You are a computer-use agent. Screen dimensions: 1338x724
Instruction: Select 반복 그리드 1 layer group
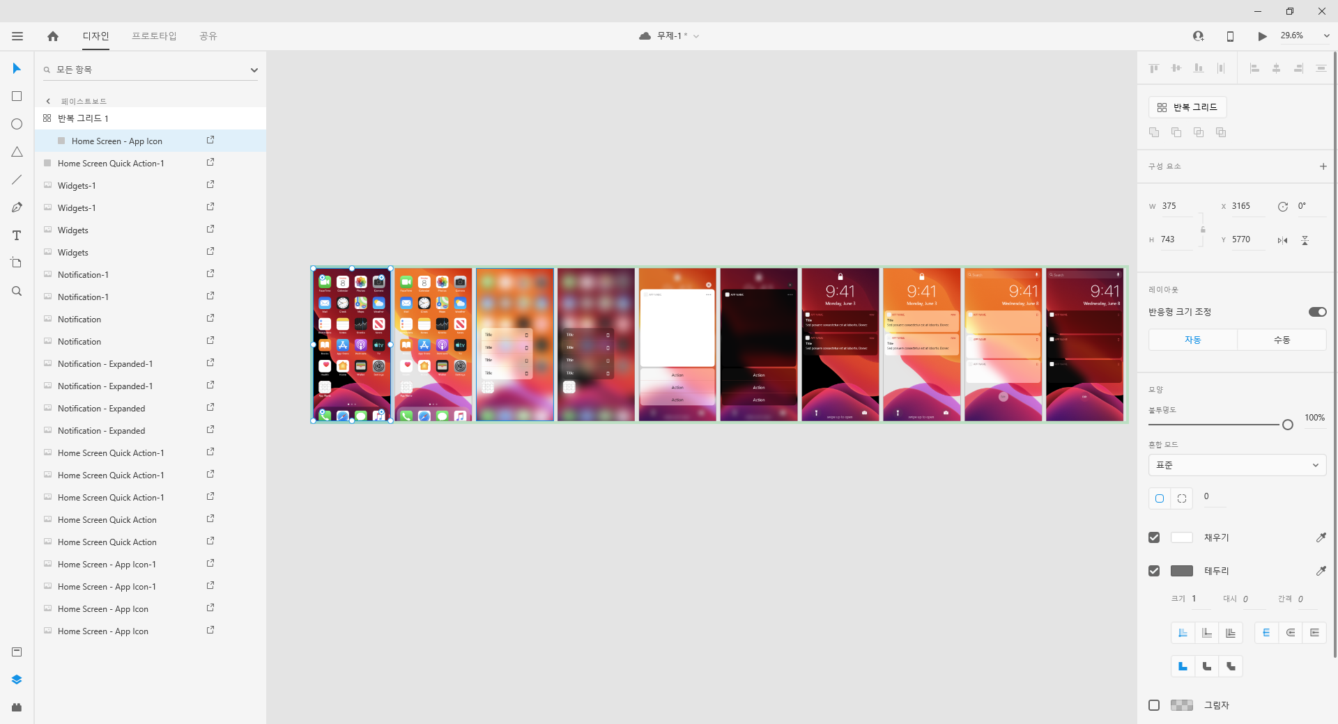click(151, 118)
